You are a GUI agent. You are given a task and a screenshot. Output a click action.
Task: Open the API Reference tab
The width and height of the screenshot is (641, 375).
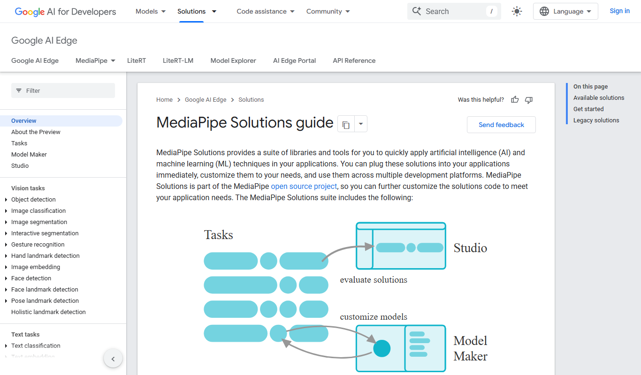354,60
